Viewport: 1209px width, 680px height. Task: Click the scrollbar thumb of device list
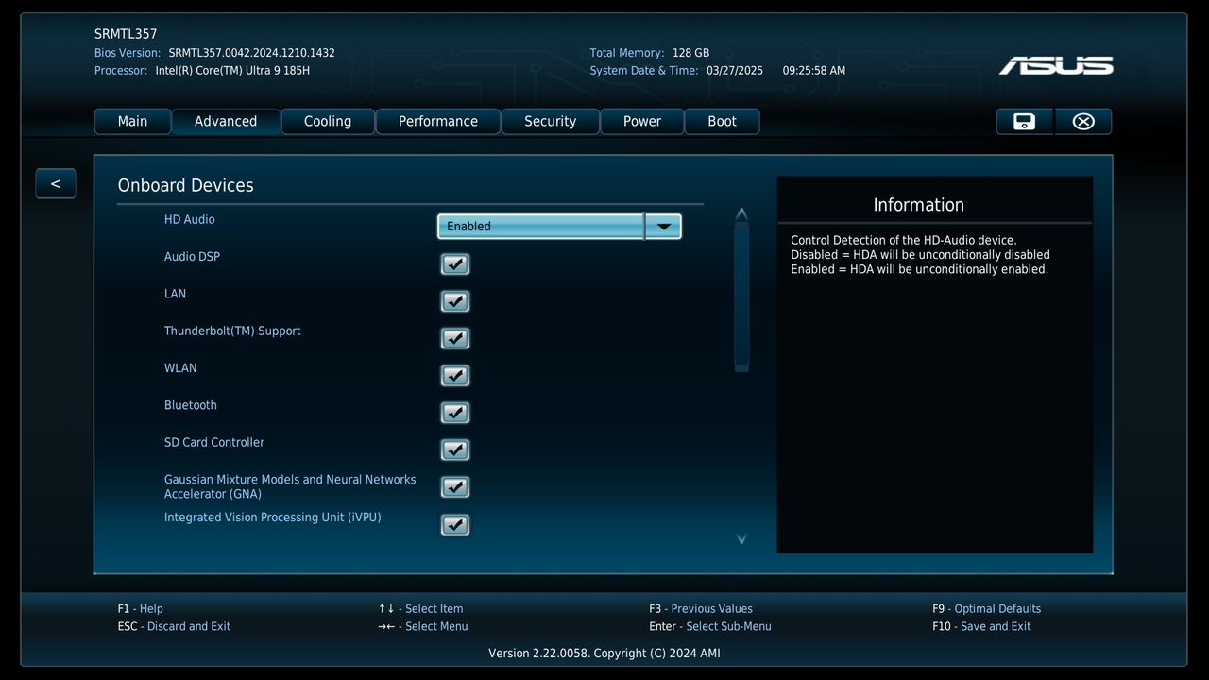click(741, 297)
